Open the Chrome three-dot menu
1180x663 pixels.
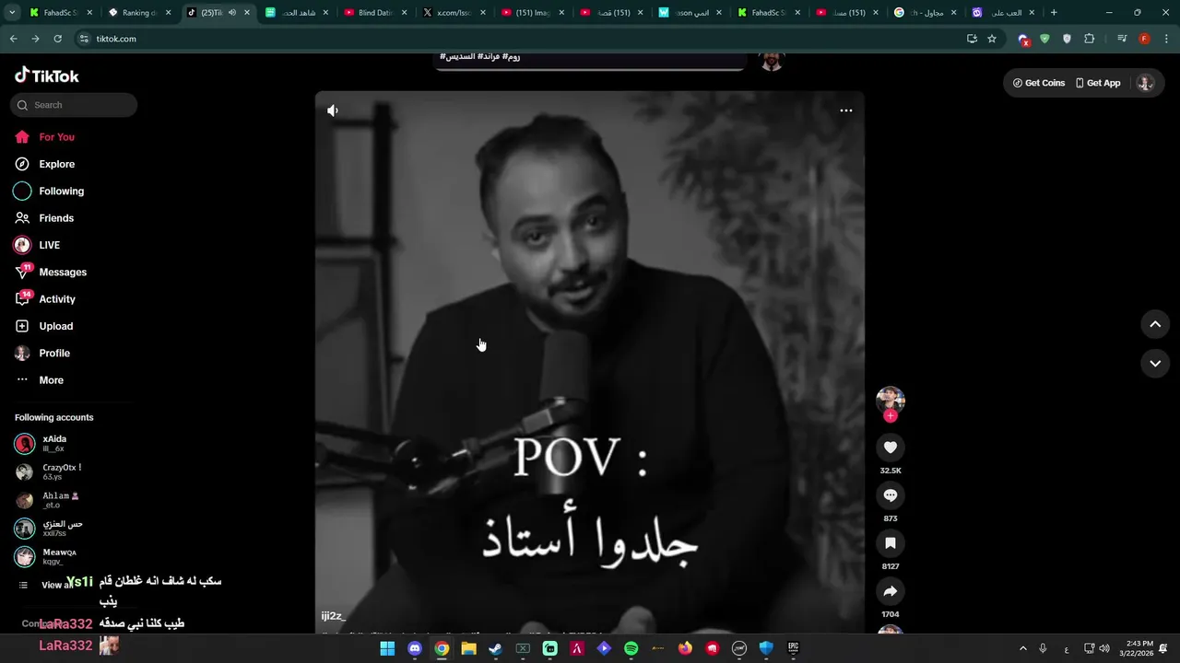pyautogui.click(x=1167, y=39)
